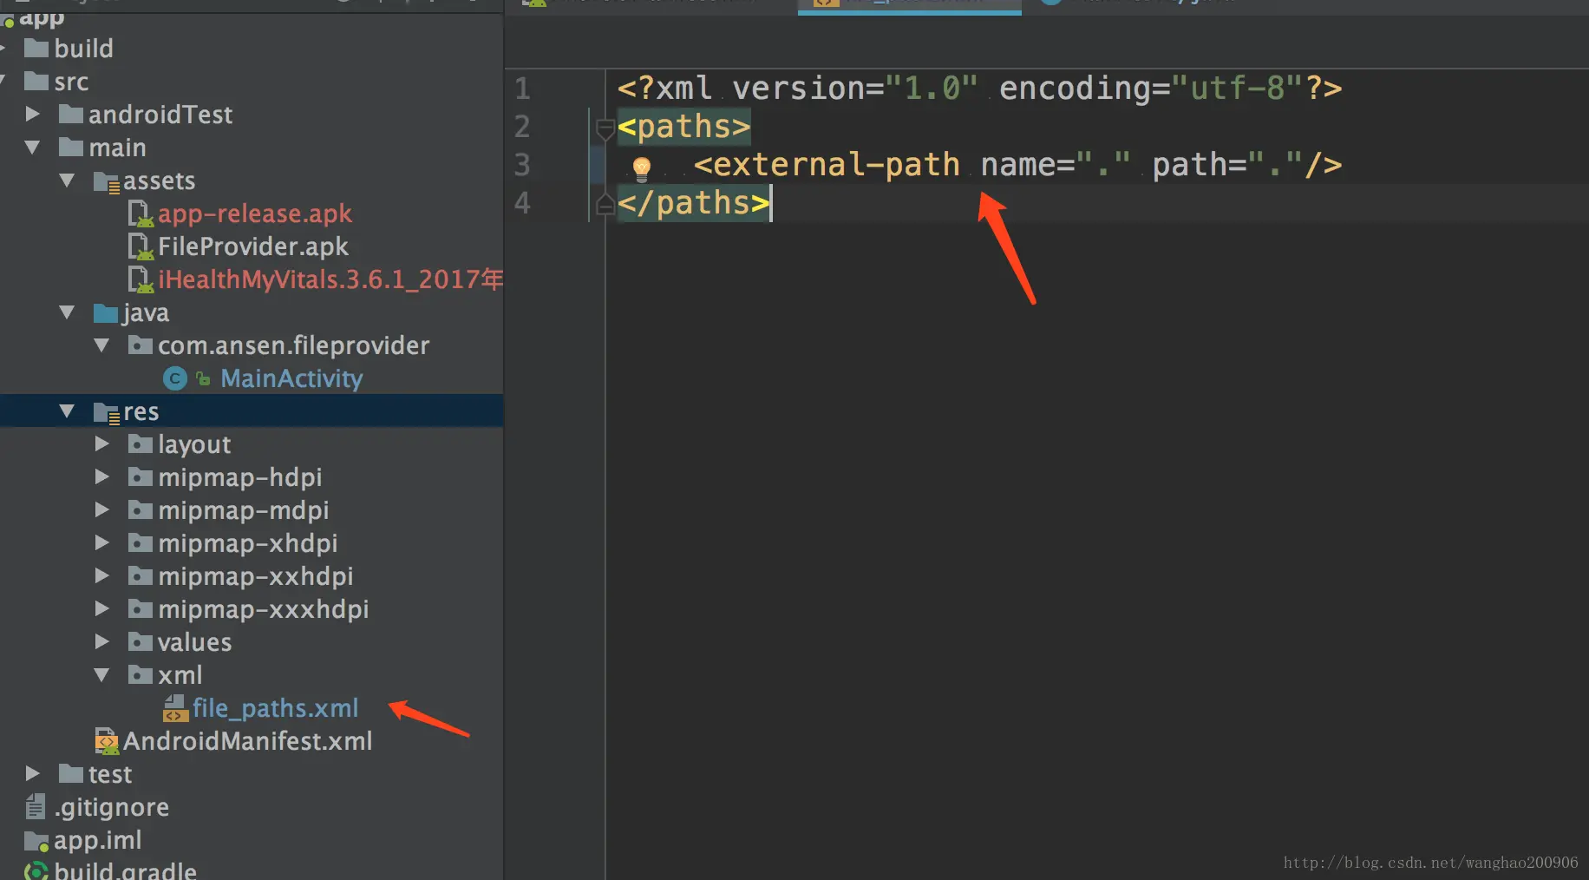Screen dimensions: 1589x880
Task: Click the com.ansen.fileprovider package icon
Action: point(140,345)
